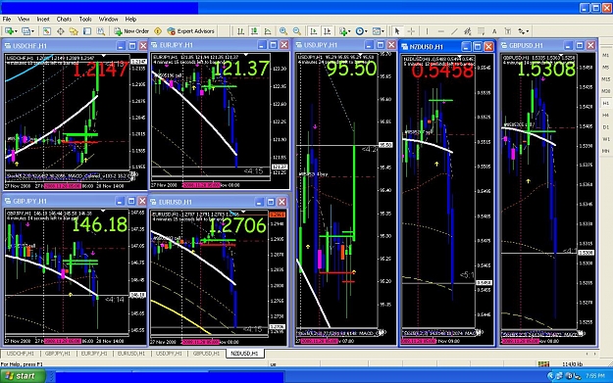Switch timeframe to M30
Screen dimensions: 613x383
tap(605, 91)
